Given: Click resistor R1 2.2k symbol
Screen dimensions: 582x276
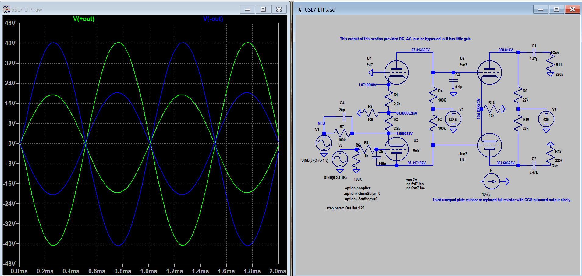Looking at the screenshot, I should tap(389, 99).
